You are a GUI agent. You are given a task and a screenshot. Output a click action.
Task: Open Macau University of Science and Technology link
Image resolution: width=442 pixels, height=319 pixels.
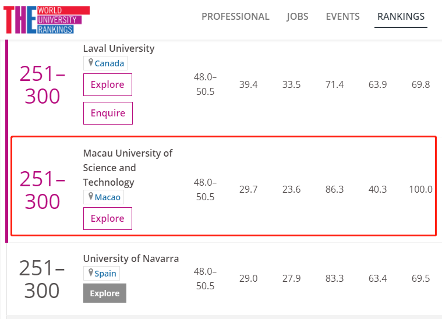pyautogui.click(x=128, y=168)
